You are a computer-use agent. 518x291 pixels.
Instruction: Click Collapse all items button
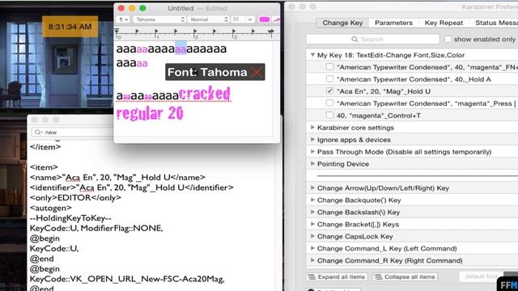point(405,276)
